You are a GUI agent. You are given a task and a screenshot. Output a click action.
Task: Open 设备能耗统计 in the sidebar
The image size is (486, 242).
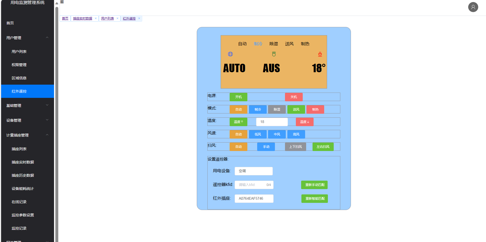(28, 189)
